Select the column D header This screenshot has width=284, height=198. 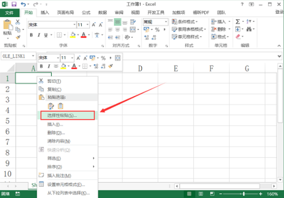click(x=140, y=68)
